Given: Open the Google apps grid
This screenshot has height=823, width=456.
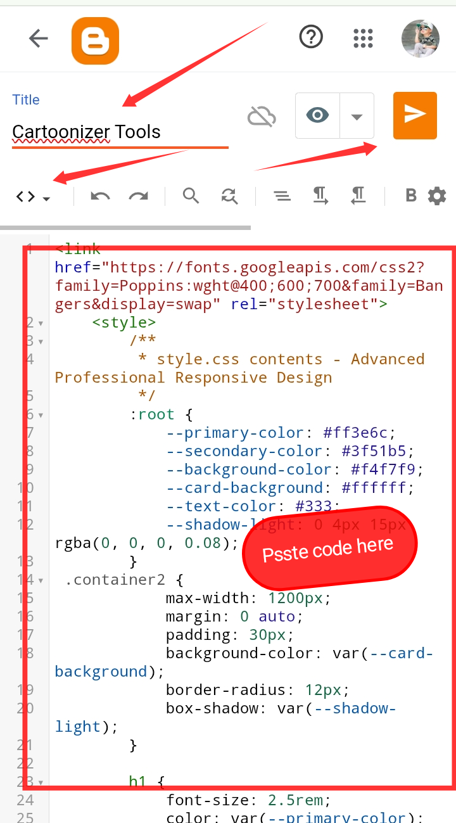Looking at the screenshot, I should (x=363, y=39).
